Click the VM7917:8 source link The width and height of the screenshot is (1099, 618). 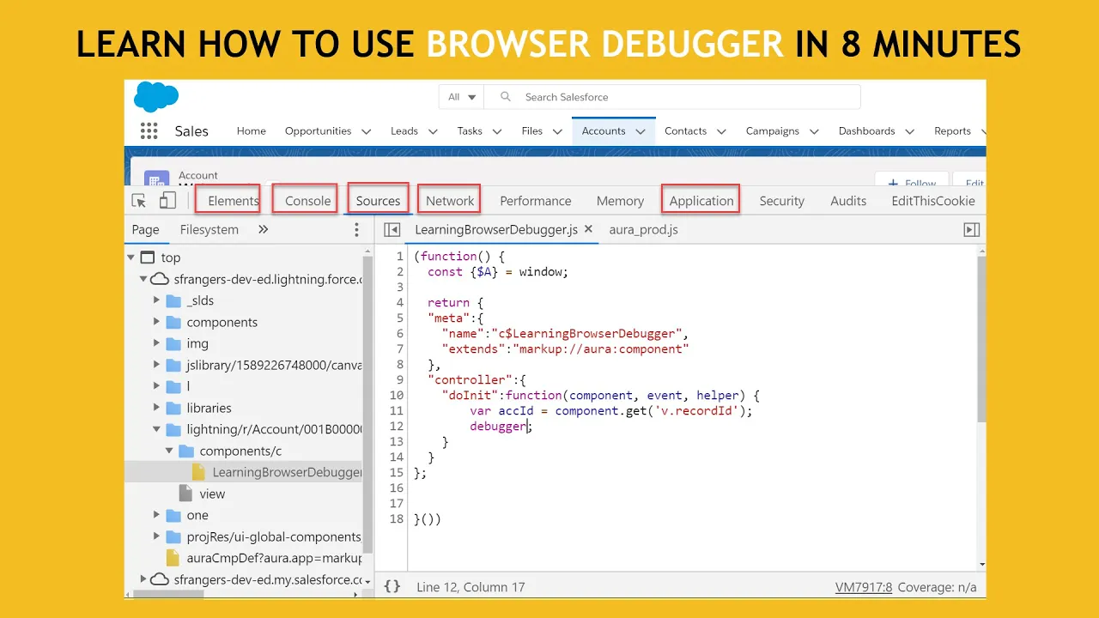pos(864,587)
